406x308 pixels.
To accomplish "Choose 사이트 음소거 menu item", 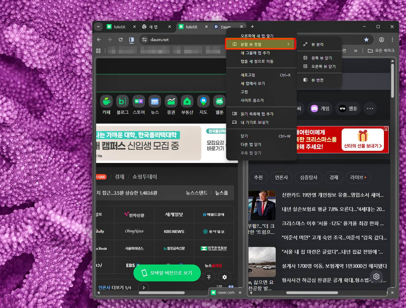I will pyautogui.click(x=261, y=100).
